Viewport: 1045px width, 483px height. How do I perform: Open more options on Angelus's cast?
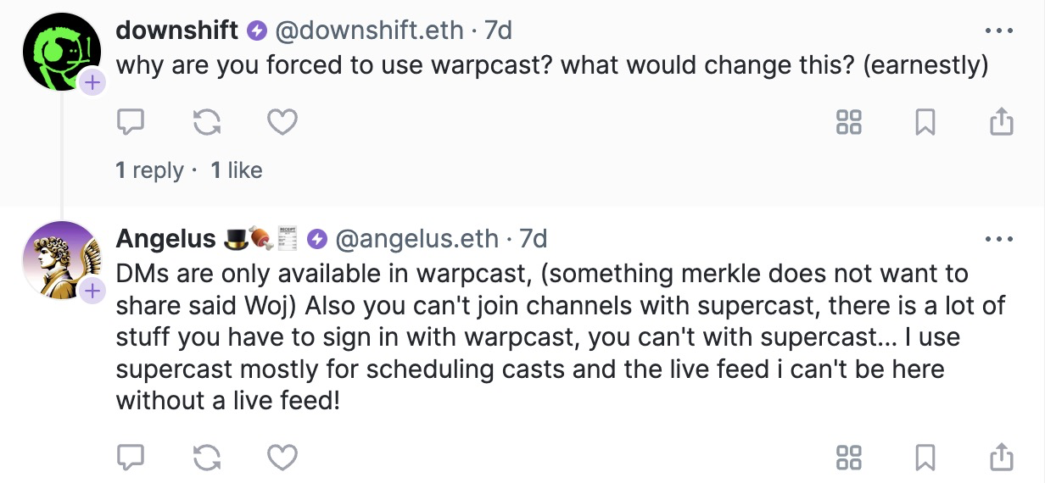coord(999,240)
